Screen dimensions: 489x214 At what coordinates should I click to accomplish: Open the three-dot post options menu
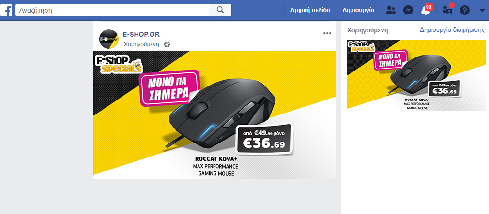[327, 34]
